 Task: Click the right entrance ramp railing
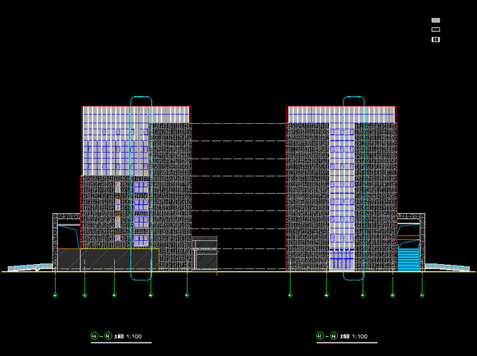click(x=446, y=265)
